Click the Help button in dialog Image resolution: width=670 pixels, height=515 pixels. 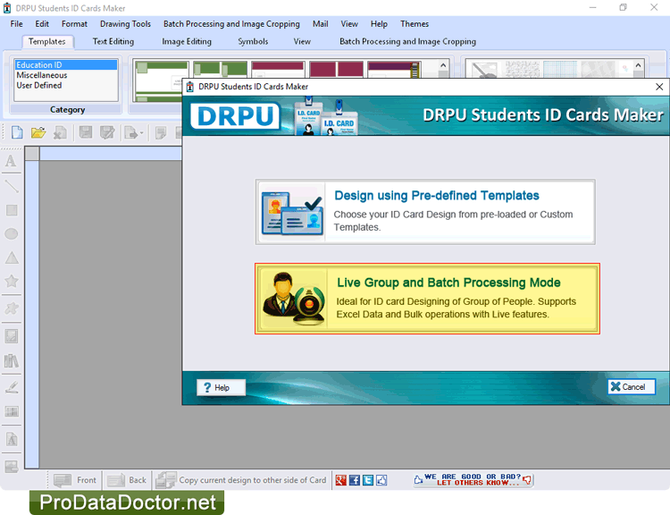point(221,387)
